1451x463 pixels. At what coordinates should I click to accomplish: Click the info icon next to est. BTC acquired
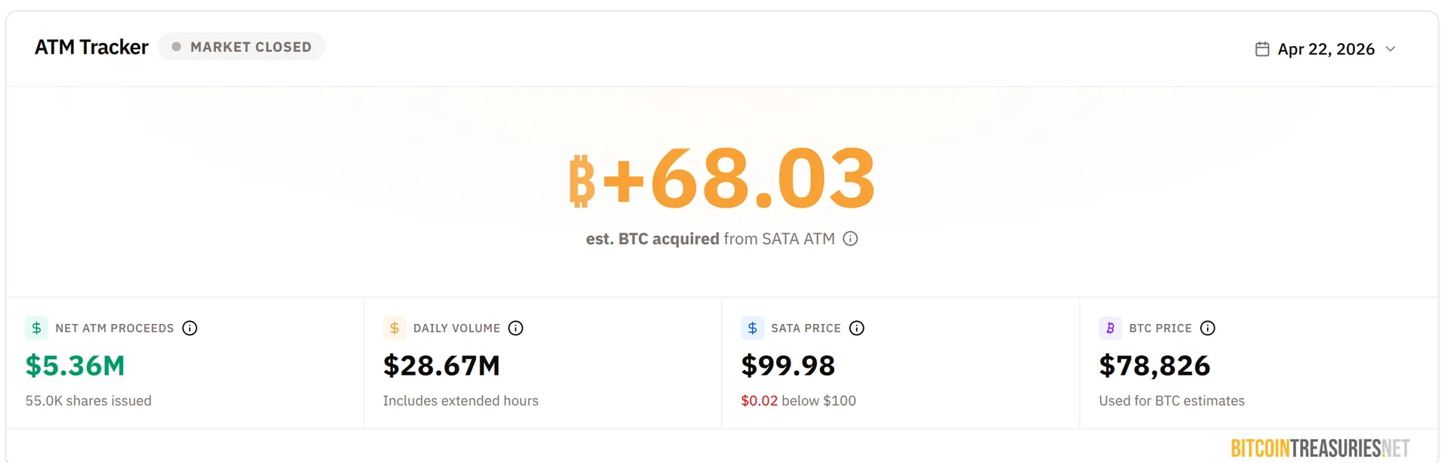(x=850, y=239)
